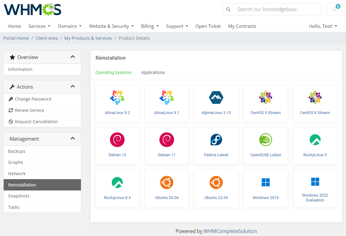The width and height of the screenshot is (346, 236).
Task: Collapse the Actions section
Action: coord(73,87)
